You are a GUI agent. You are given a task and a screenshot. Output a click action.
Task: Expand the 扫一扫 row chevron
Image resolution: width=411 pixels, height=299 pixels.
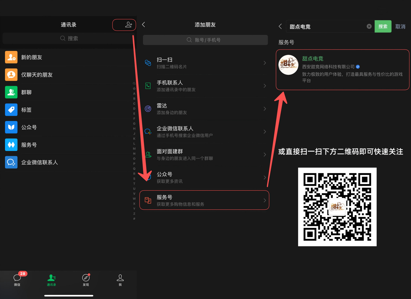pos(265,63)
